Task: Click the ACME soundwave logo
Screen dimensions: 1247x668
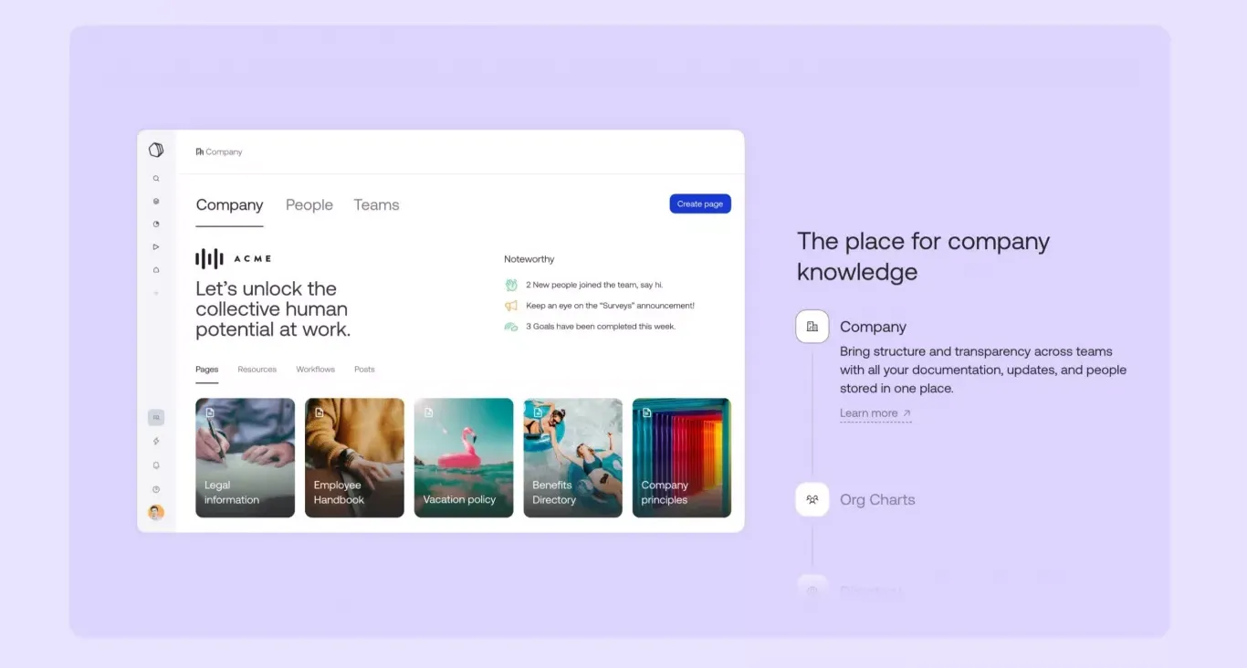Action: (209, 259)
